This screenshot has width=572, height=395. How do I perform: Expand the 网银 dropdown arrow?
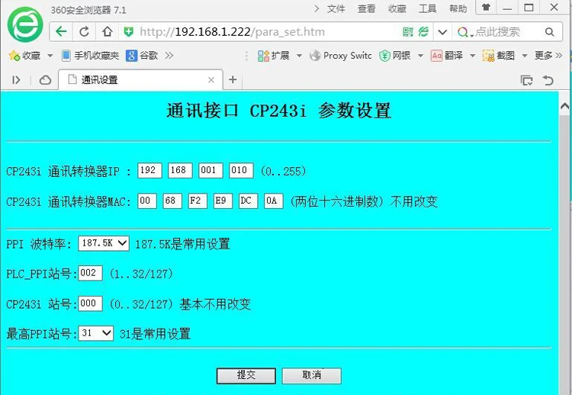point(420,56)
